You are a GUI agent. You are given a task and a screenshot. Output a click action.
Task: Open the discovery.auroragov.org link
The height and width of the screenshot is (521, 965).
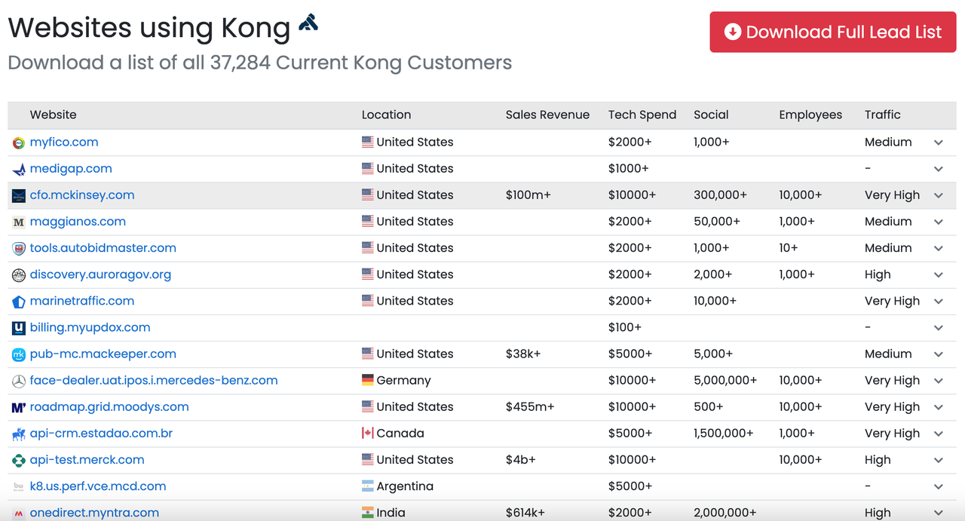pos(100,274)
